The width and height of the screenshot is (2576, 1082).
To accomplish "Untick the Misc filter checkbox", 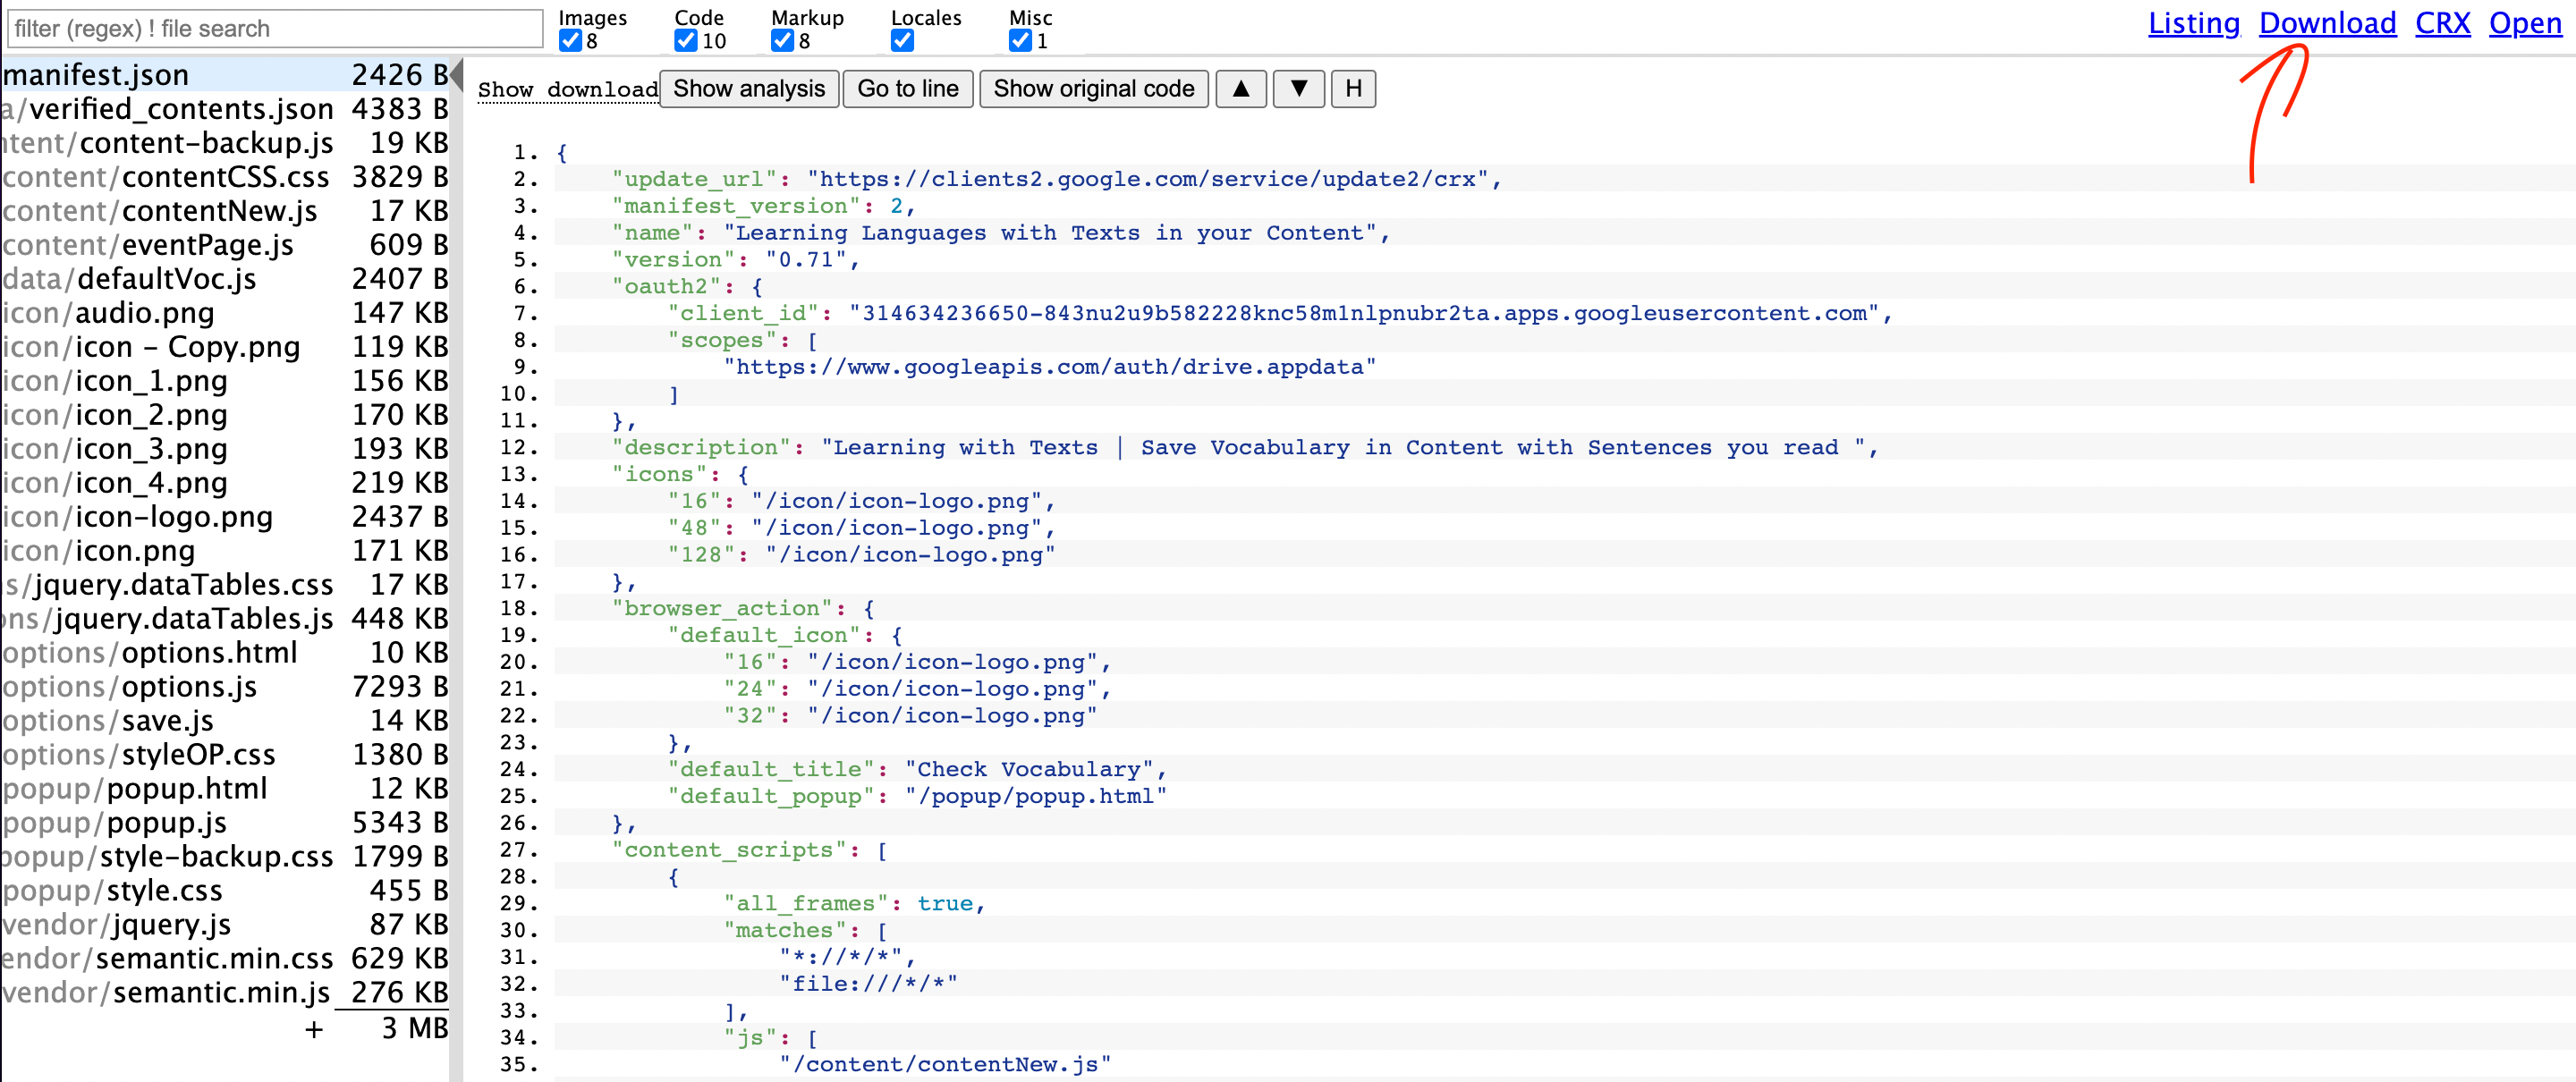I will [1019, 41].
